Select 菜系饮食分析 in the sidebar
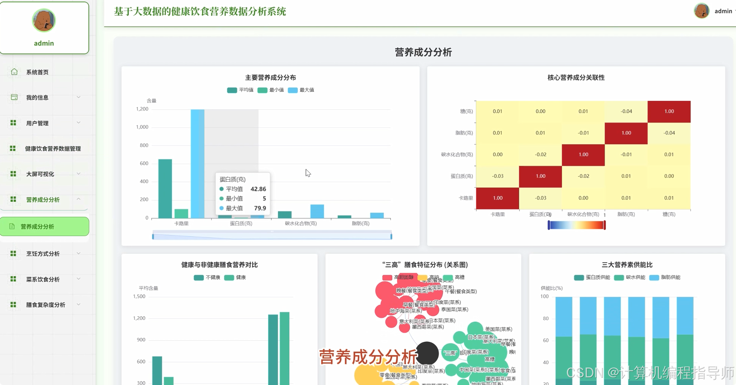736x385 pixels. click(x=43, y=279)
